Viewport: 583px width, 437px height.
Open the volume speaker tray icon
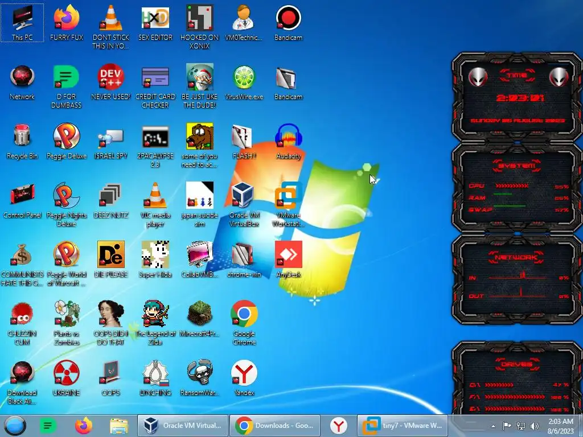(535, 426)
